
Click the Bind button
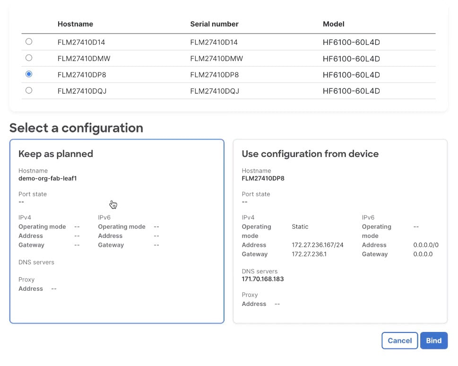[434, 340]
